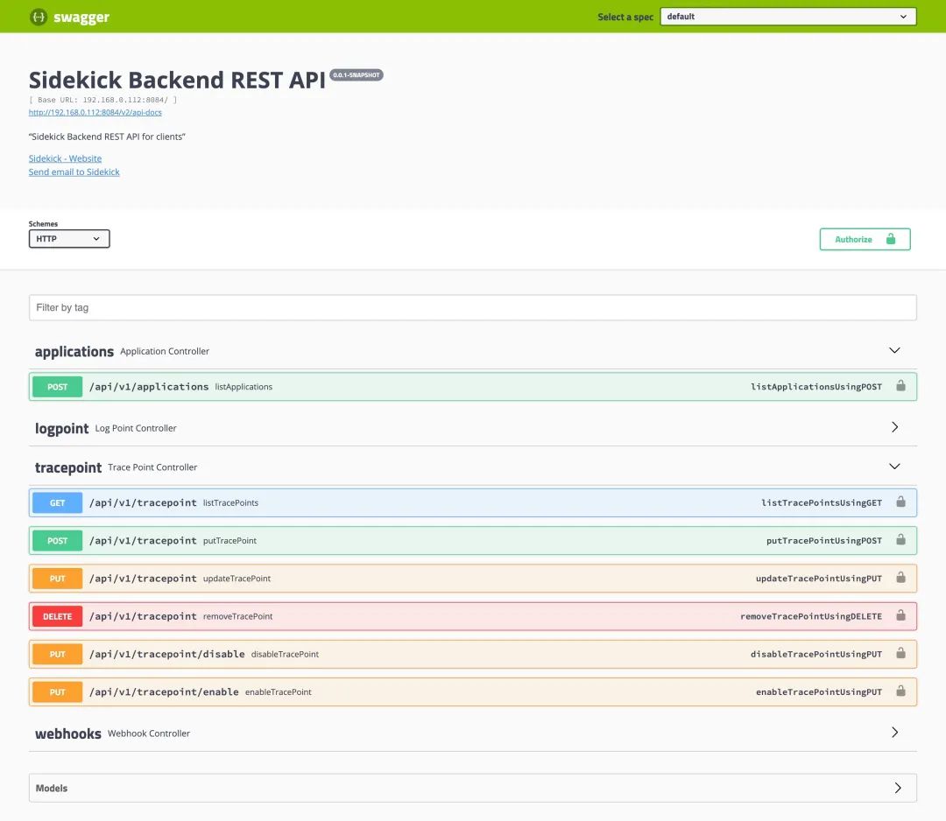The image size is (946, 821).
Task: Click disableTracePointUsingPUT operation id
Action: click(815, 654)
